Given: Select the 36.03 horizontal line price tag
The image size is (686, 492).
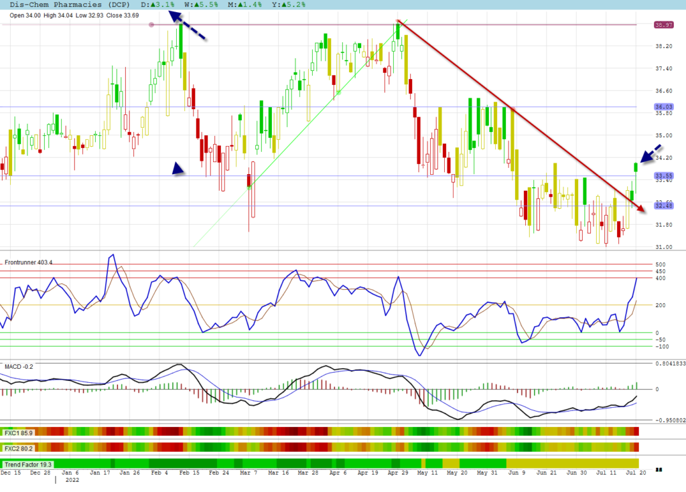Looking at the screenshot, I should click(x=664, y=106).
